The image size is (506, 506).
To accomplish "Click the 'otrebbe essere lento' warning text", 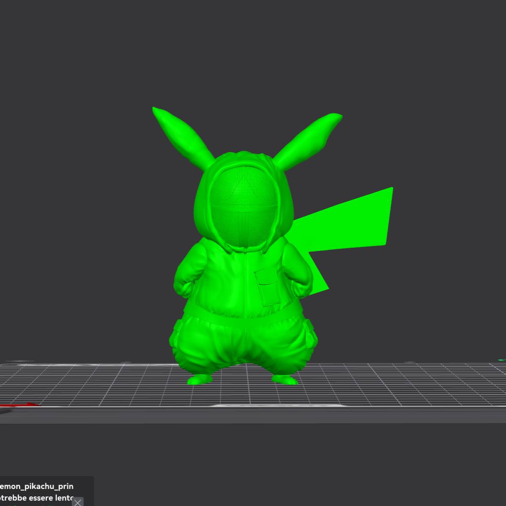I will point(37,497).
